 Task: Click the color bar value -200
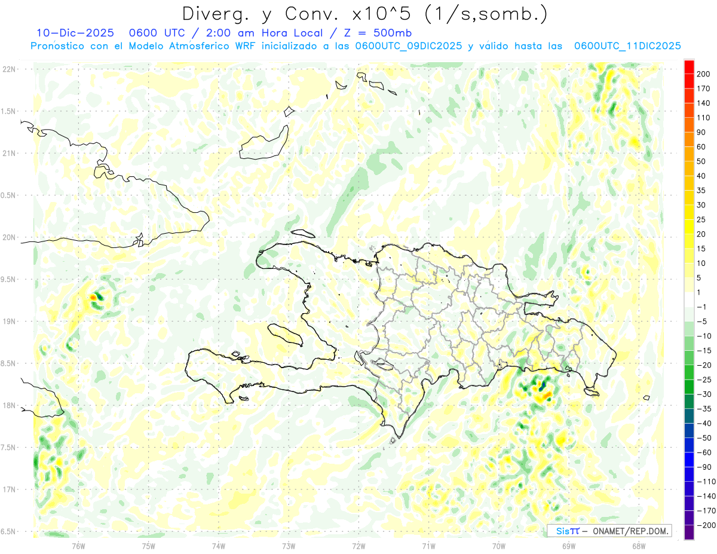707,525
